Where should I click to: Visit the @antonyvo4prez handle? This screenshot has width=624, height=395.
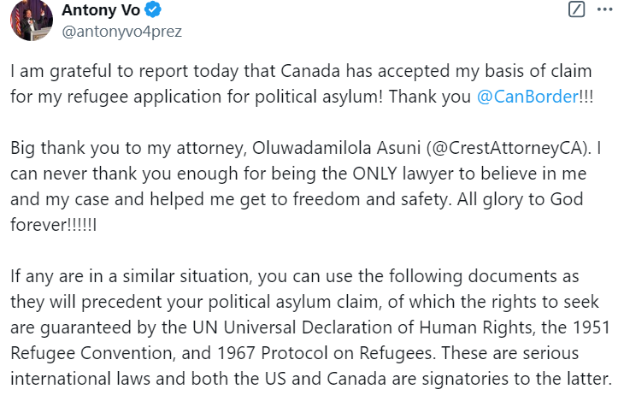[121, 32]
